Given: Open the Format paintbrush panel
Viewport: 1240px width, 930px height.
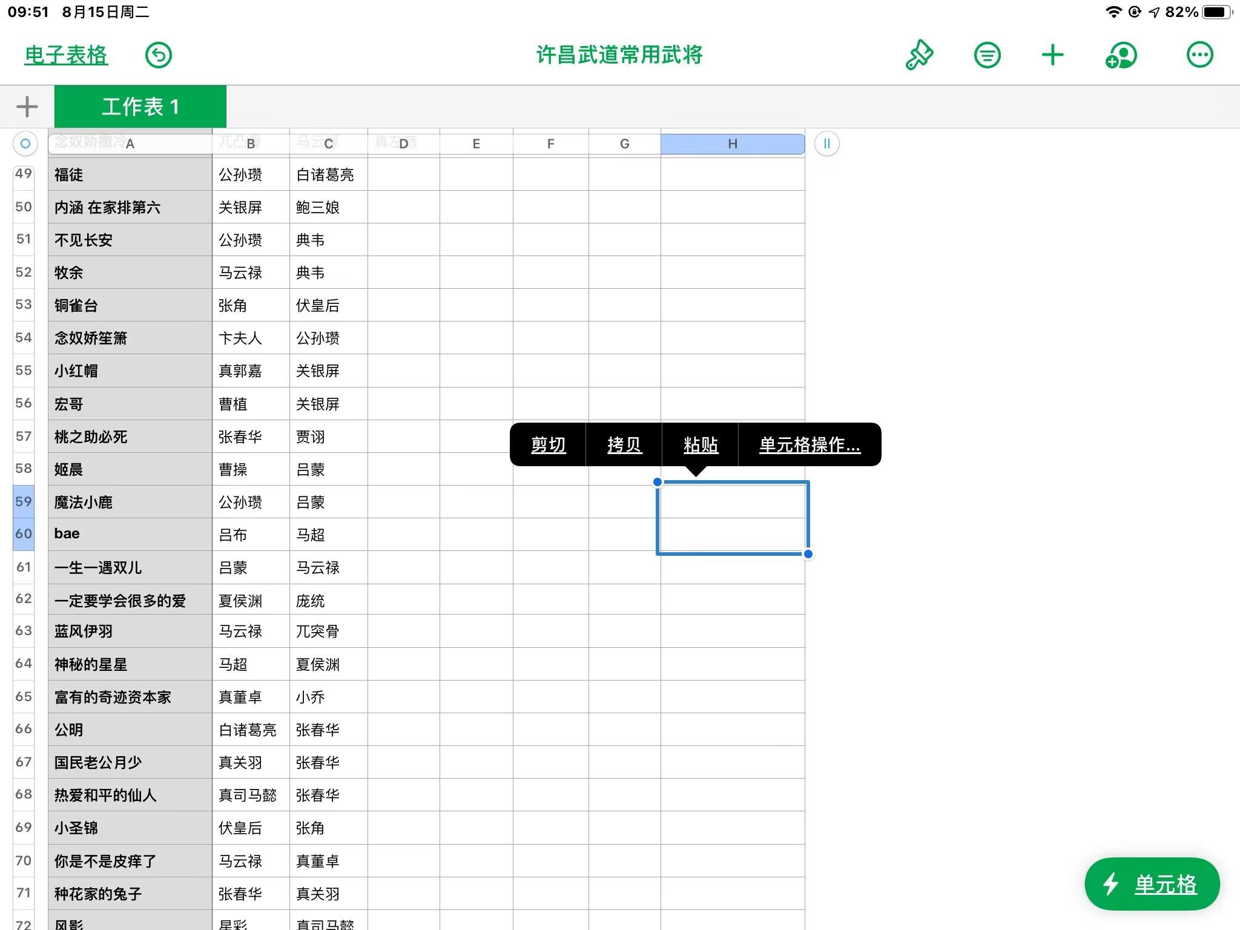Looking at the screenshot, I should [919, 55].
